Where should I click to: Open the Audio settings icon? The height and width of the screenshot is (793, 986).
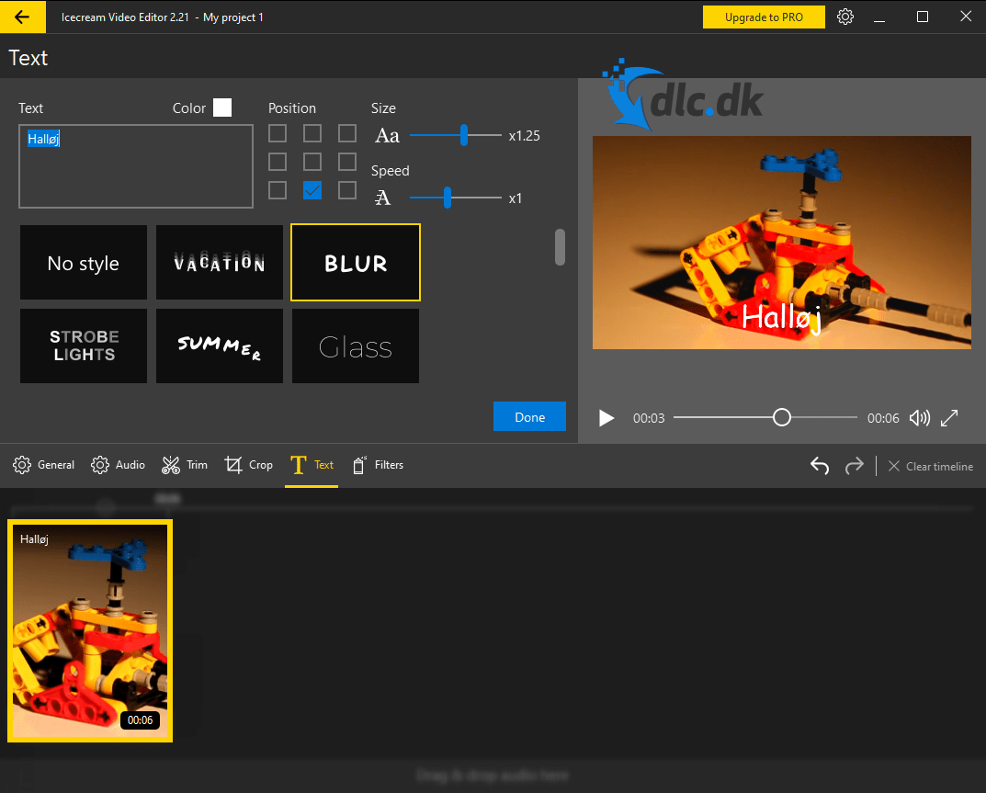100,465
